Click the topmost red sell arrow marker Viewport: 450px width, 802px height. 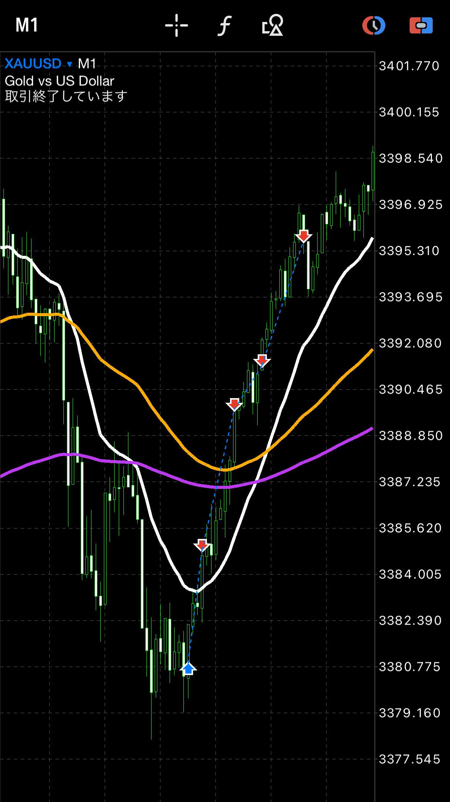tap(303, 236)
